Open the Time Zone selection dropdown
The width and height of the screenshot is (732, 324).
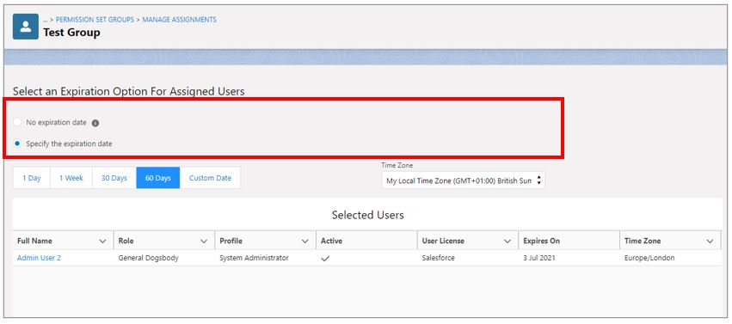pos(463,180)
